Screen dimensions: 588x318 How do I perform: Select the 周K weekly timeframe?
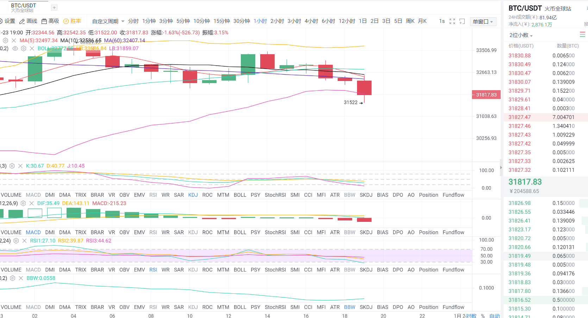410,21
